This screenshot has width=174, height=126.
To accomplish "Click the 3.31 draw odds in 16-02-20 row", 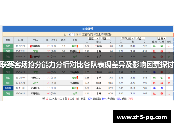I will (x=133, y=46).
